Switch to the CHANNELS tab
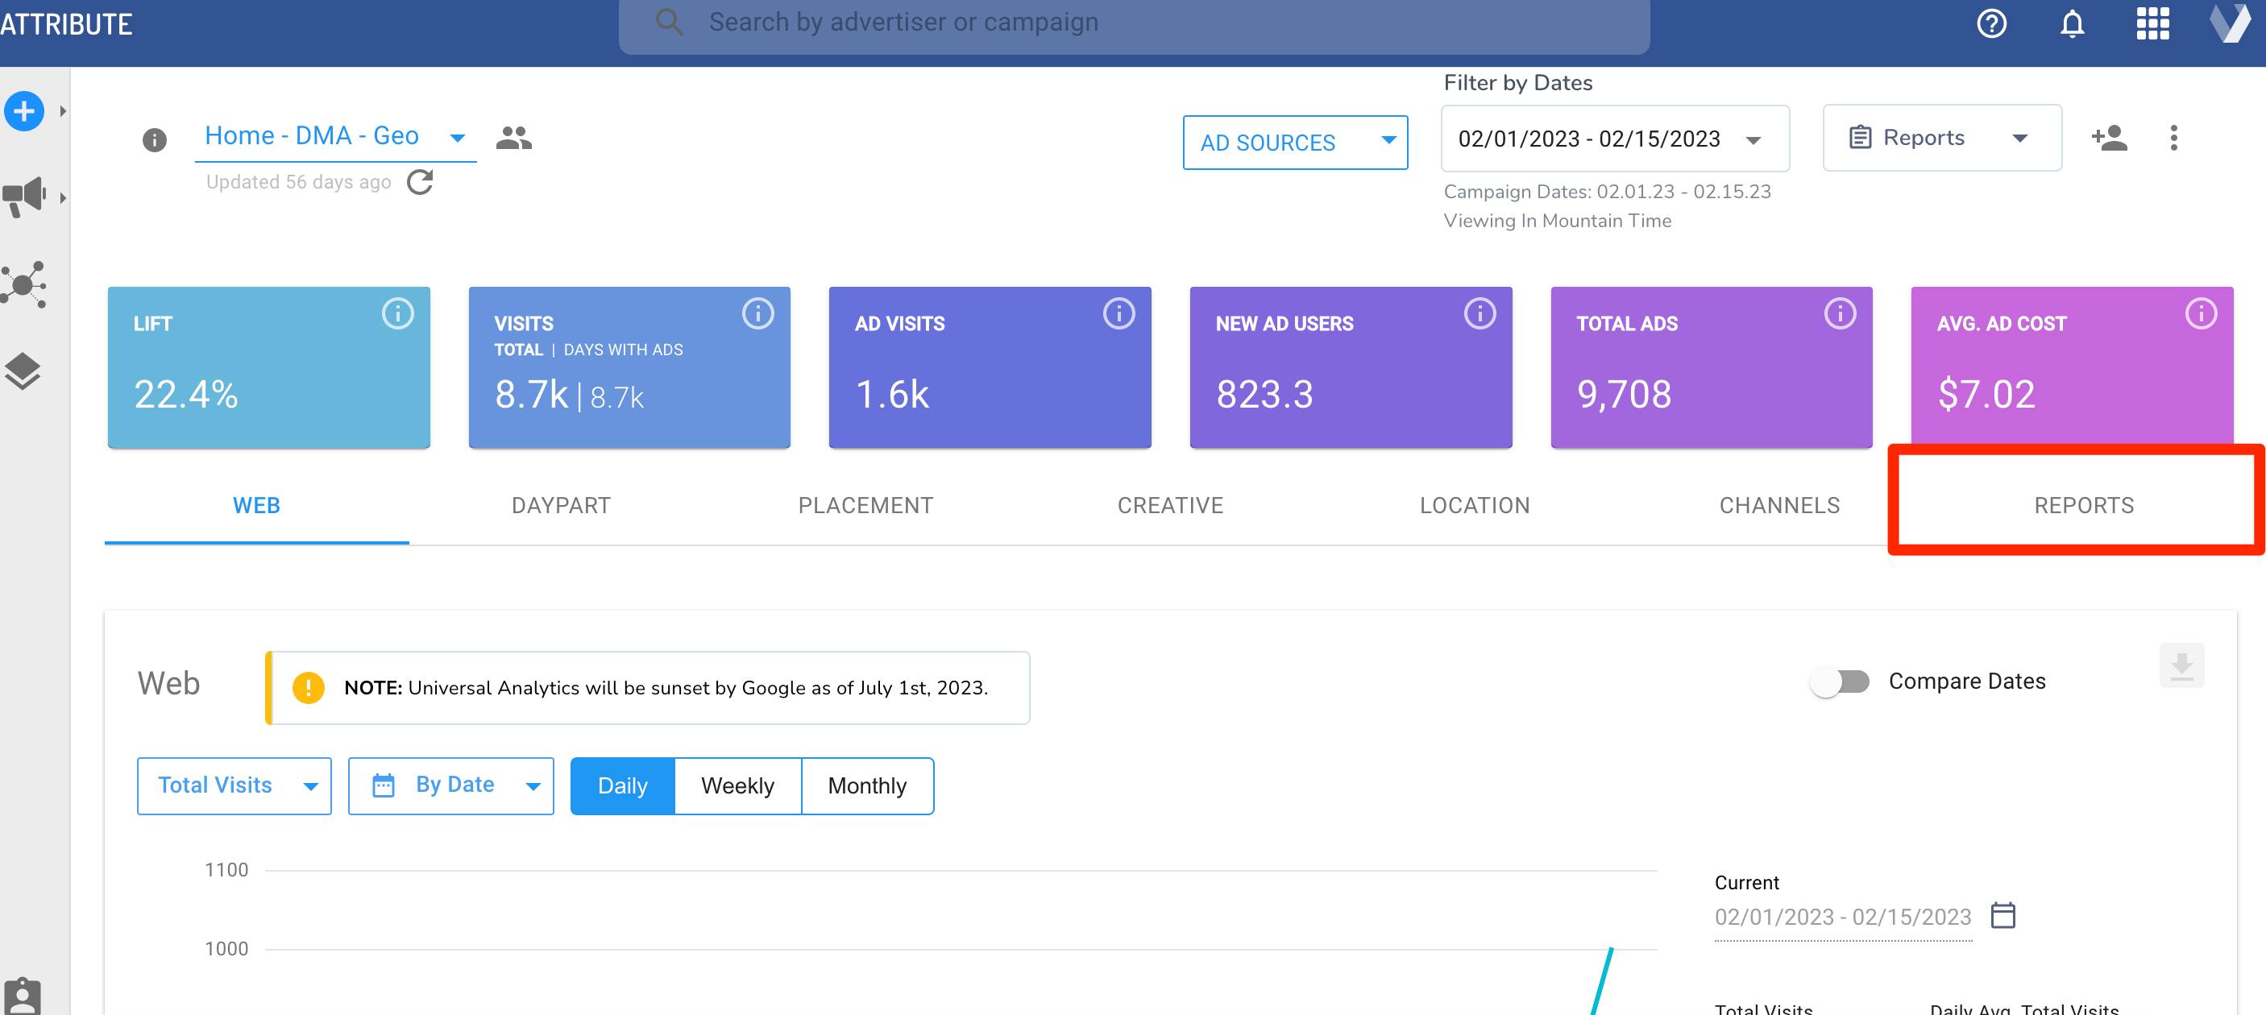2266x1015 pixels. [x=1778, y=505]
